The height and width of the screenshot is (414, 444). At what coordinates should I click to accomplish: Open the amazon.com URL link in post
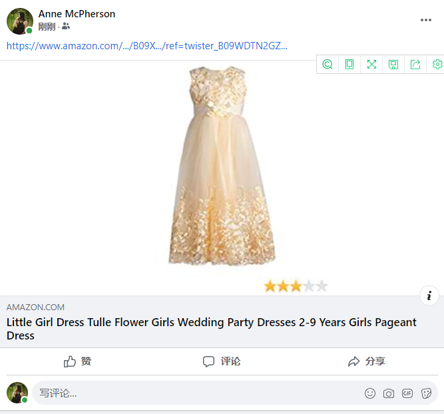[x=147, y=46]
